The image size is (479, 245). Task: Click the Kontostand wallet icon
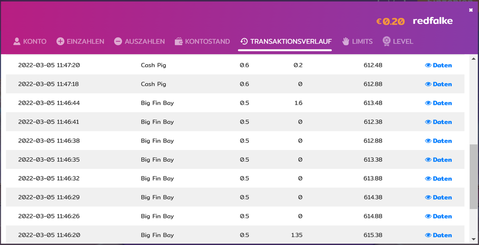[x=179, y=41]
